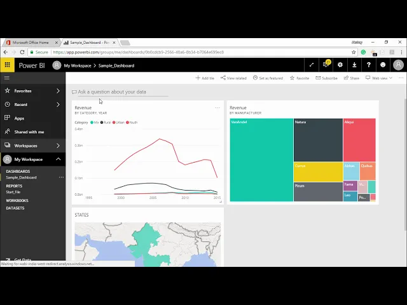Switch to Microsoft Office Home browser tab

tap(31, 43)
